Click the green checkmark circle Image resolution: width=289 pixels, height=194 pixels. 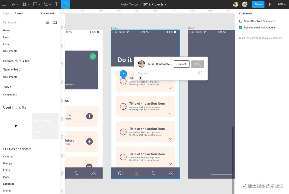(x=93, y=56)
